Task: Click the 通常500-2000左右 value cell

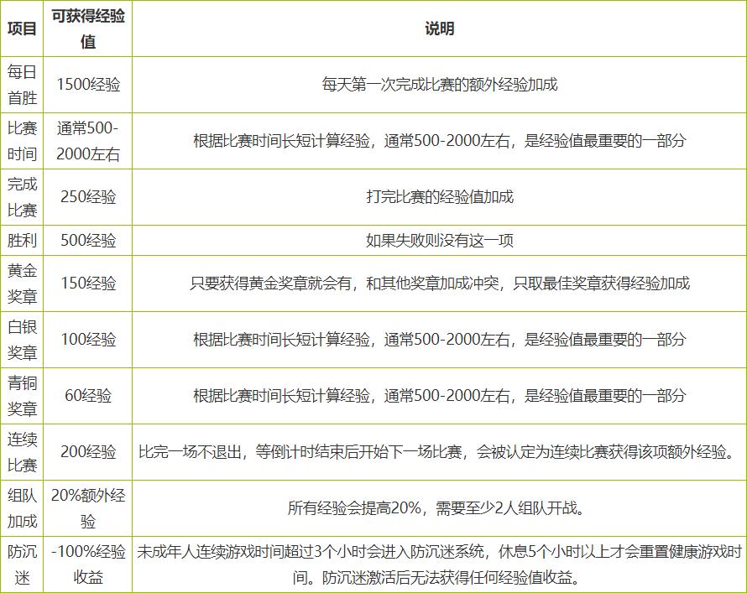Action: click(85, 140)
